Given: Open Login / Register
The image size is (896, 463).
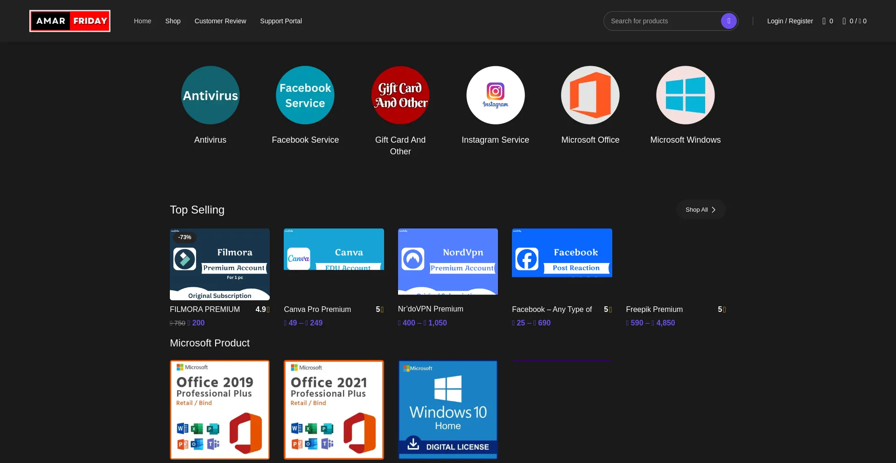Looking at the screenshot, I should (790, 21).
